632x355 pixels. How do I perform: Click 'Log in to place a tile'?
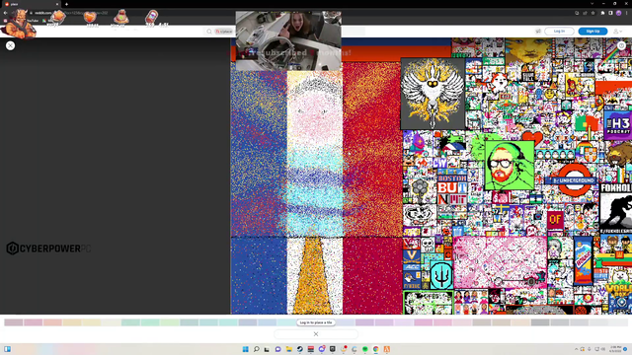(316, 322)
